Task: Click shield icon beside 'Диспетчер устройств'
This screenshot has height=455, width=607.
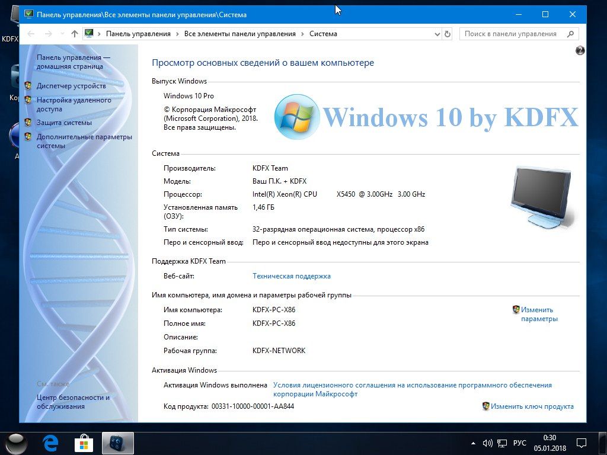Action: 28,86
